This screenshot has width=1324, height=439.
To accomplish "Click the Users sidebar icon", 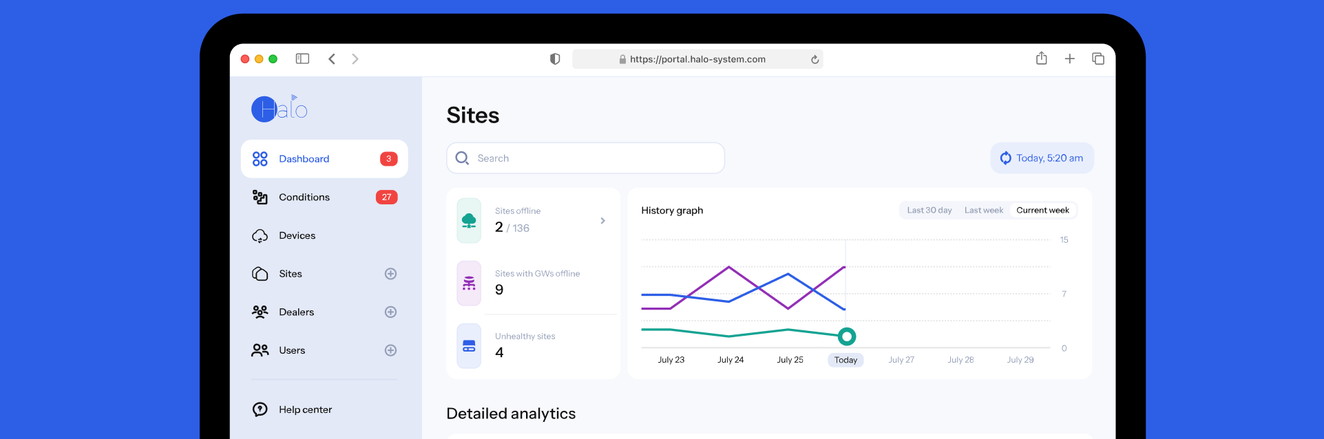I will coord(260,350).
